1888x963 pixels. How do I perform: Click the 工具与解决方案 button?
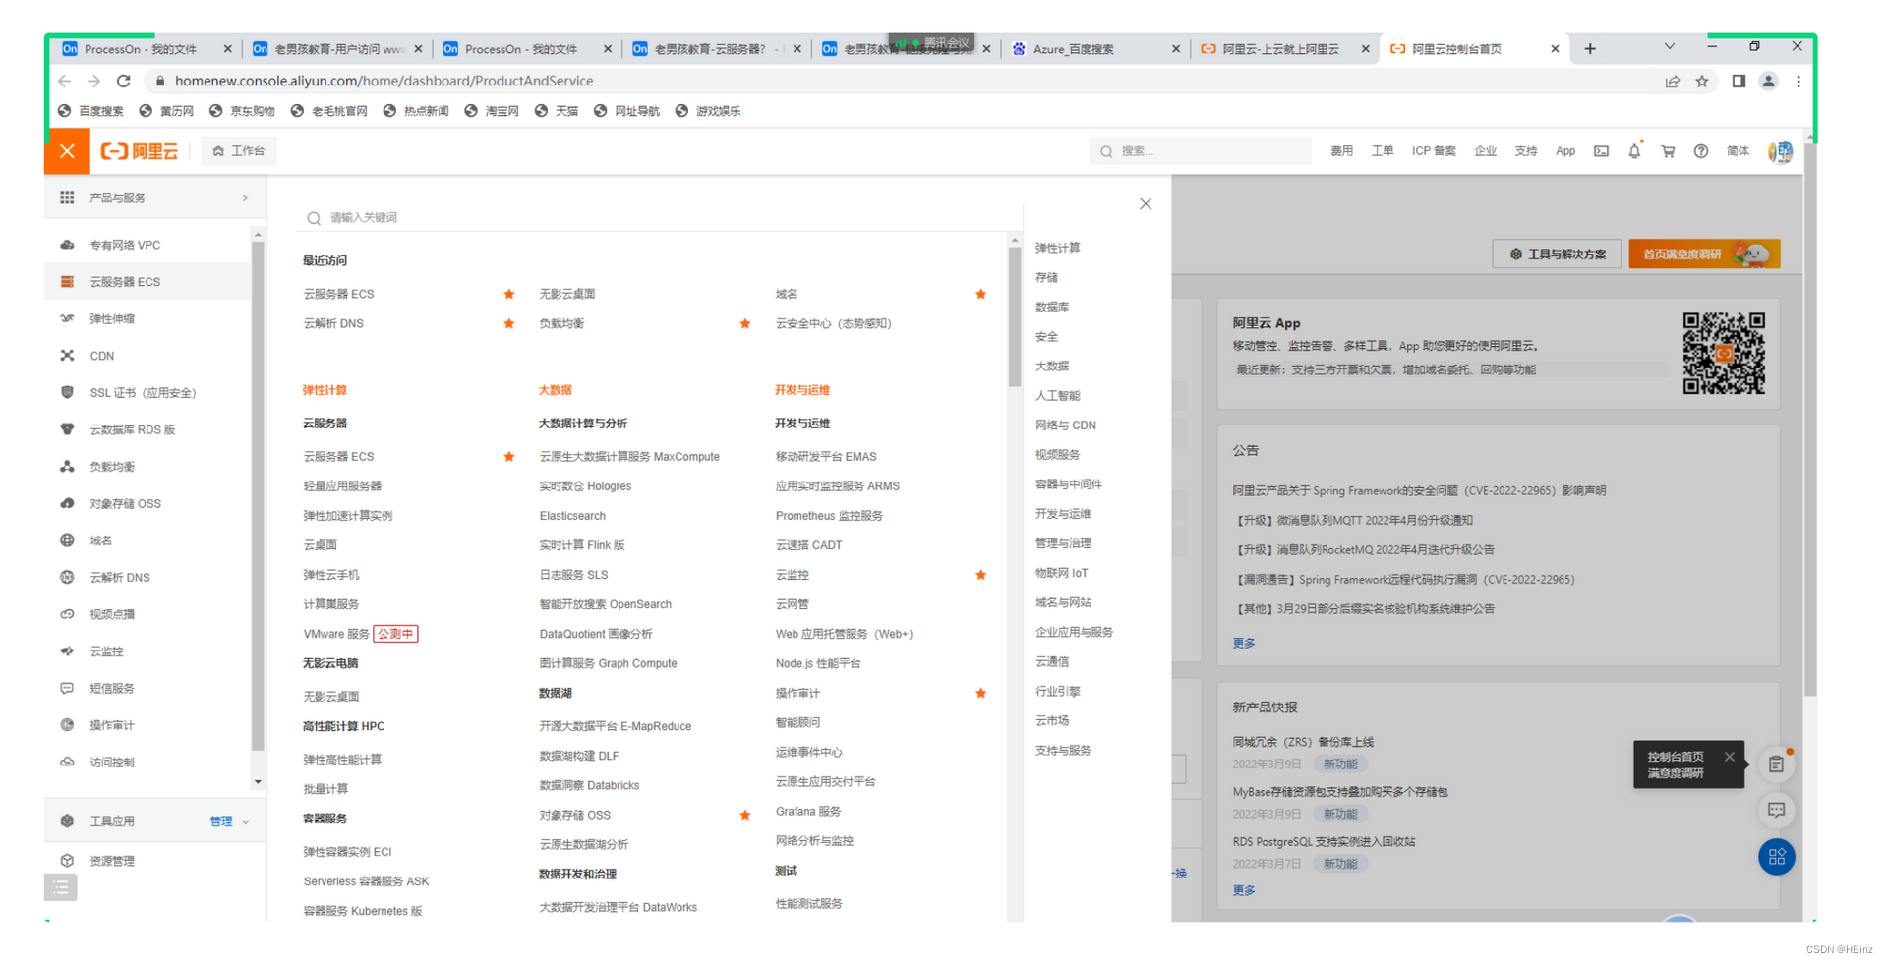[x=1557, y=255]
